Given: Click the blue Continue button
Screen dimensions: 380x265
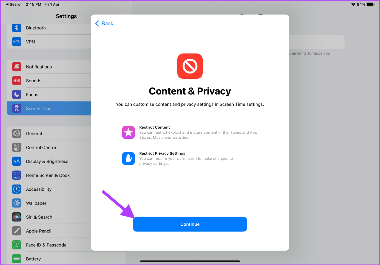Looking at the screenshot, I should pyautogui.click(x=190, y=224).
